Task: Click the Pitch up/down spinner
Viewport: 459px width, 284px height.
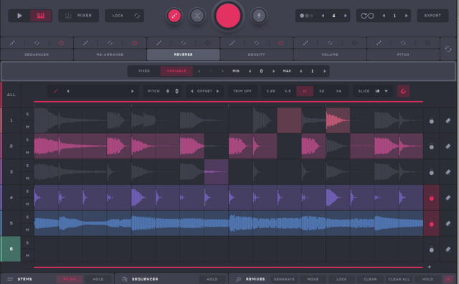Action: coord(177,91)
